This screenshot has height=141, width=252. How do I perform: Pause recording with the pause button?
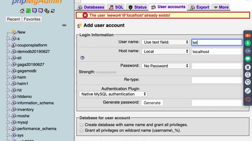tap(248, 67)
